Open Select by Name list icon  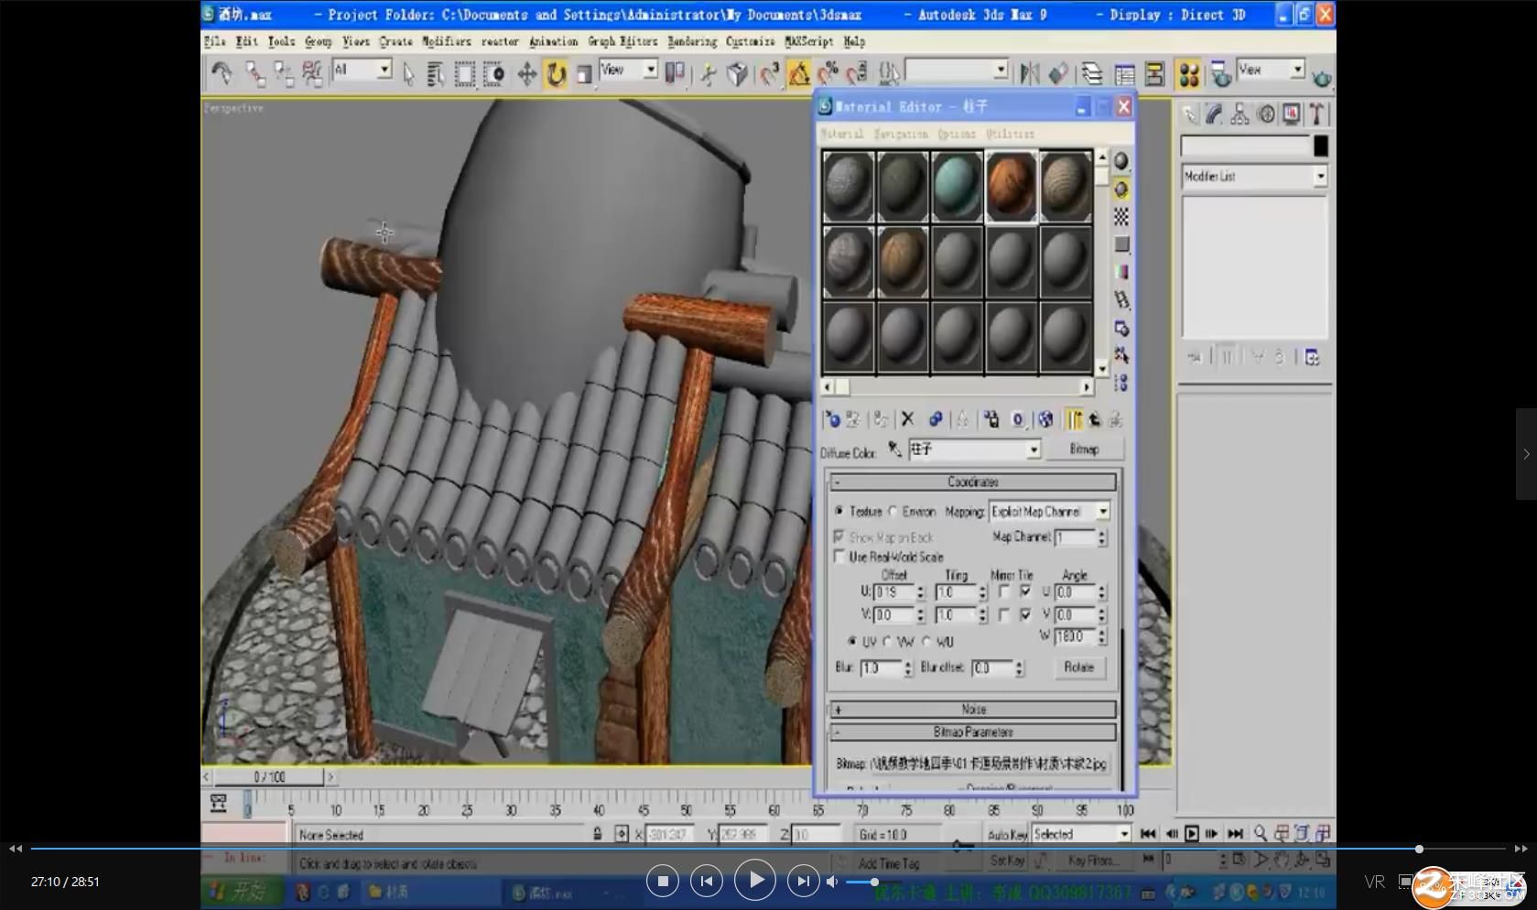(436, 73)
